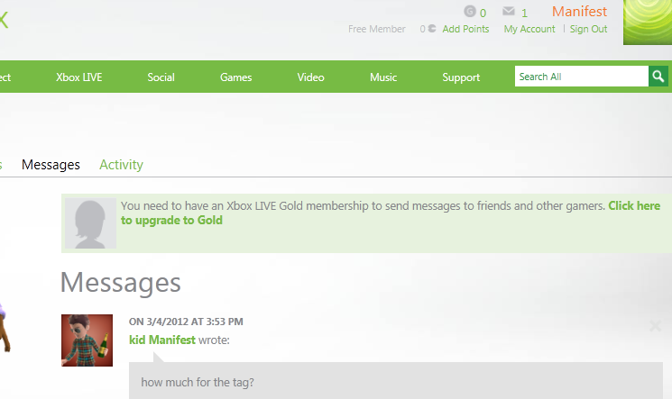Click the Messages page heading
The image size is (672, 399).
121,283
